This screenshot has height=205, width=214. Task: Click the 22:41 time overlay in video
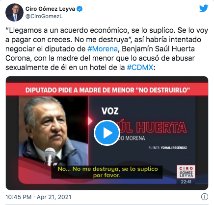pos(186,182)
